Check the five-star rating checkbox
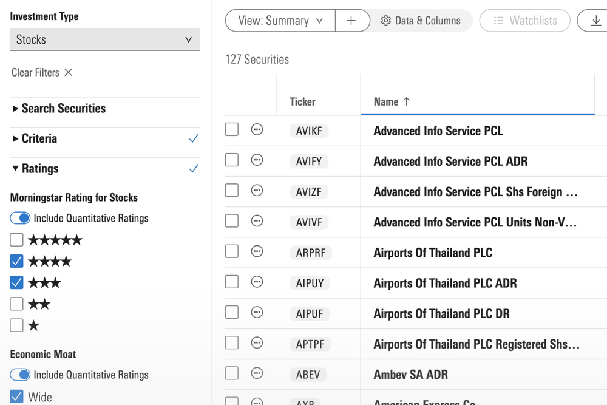607x405 pixels. [x=17, y=240]
